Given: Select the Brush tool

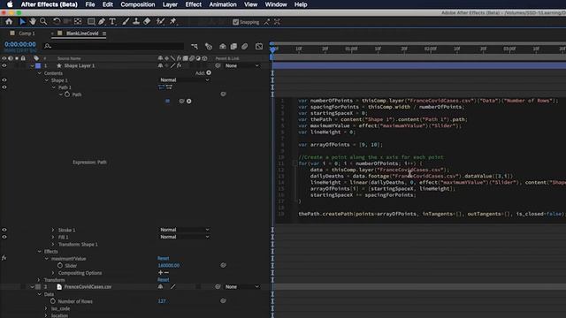Looking at the screenshot, I should click(x=126, y=21).
